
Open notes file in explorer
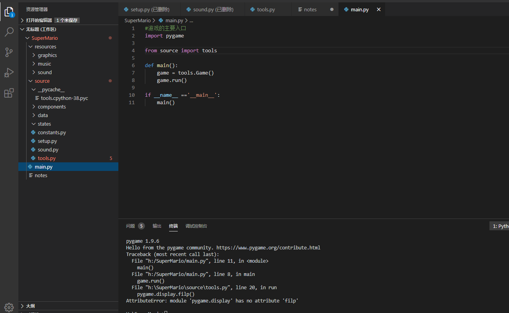(68, 175)
